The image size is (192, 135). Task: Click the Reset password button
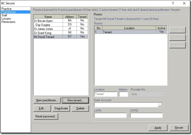point(46,116)
